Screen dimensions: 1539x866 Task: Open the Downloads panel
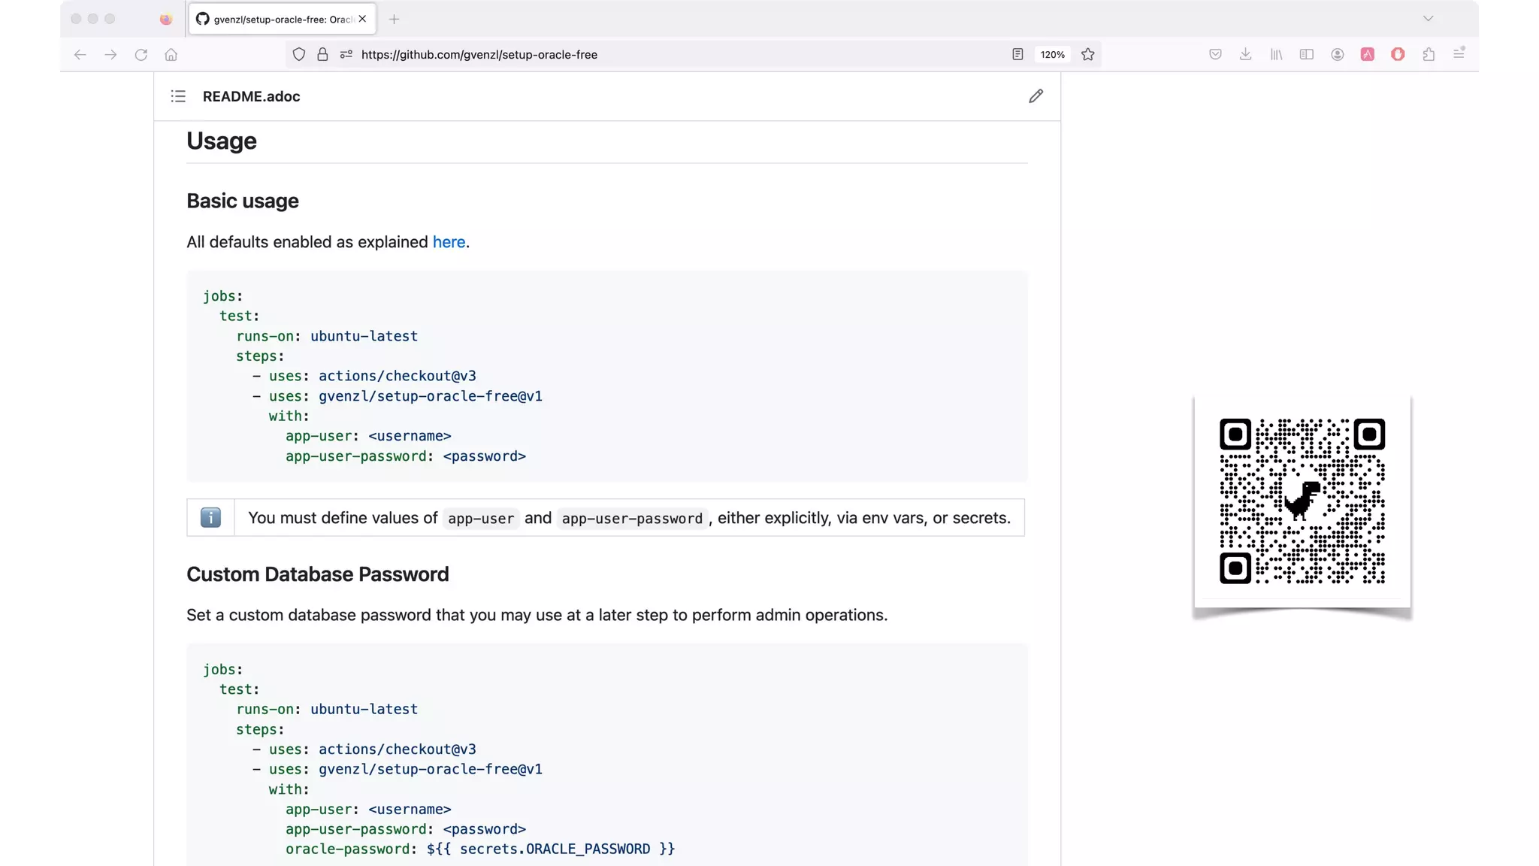(x=1245, y=54)
